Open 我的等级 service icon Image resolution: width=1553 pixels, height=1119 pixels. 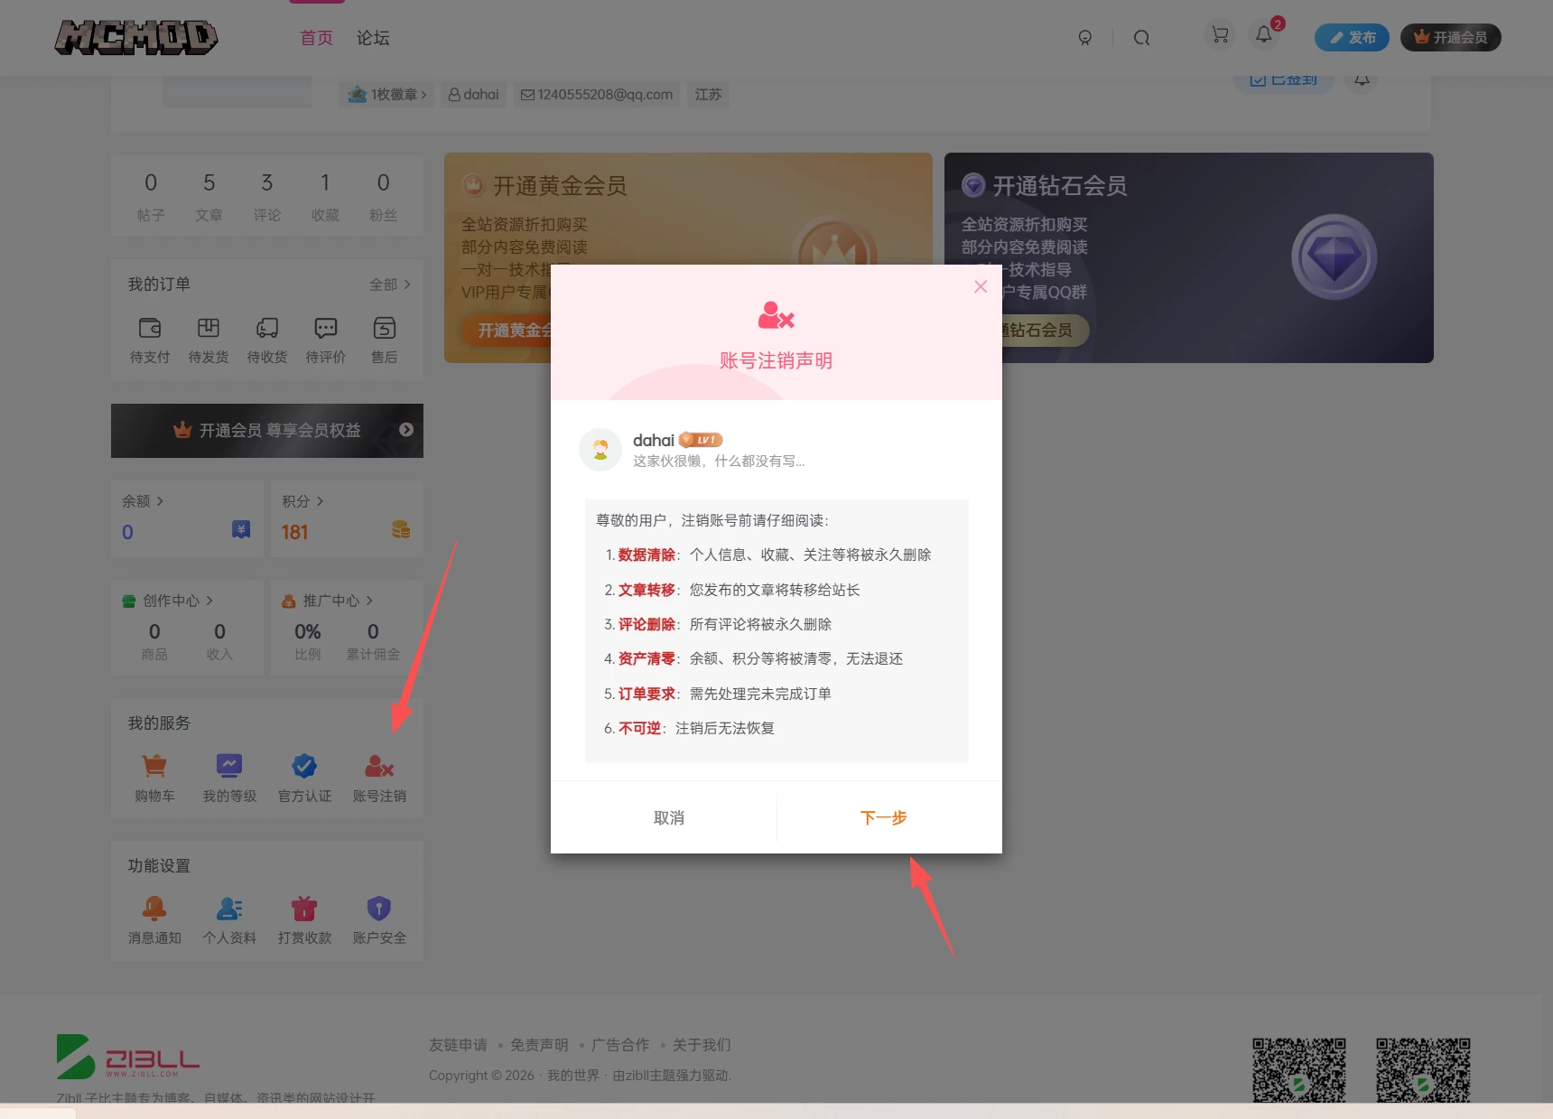228,775
